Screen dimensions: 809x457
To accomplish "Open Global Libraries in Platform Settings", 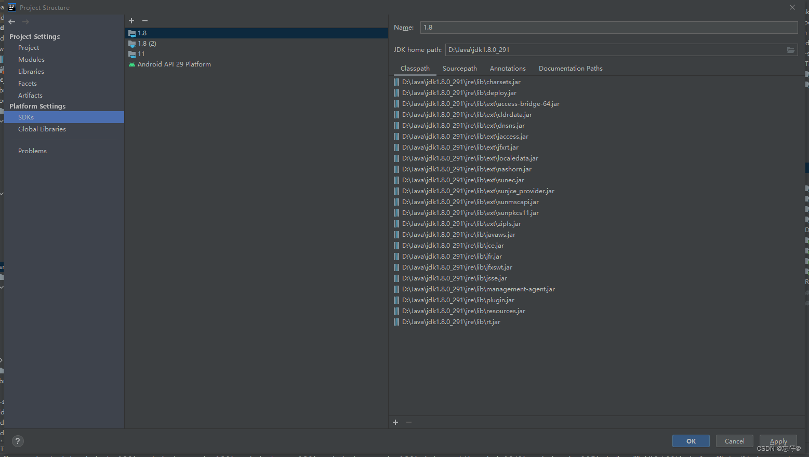I will 42,129.
